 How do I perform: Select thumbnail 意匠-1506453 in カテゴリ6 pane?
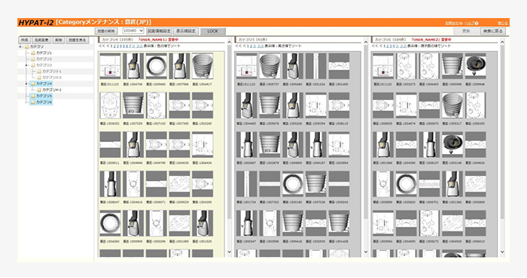[x=429, y=66]
